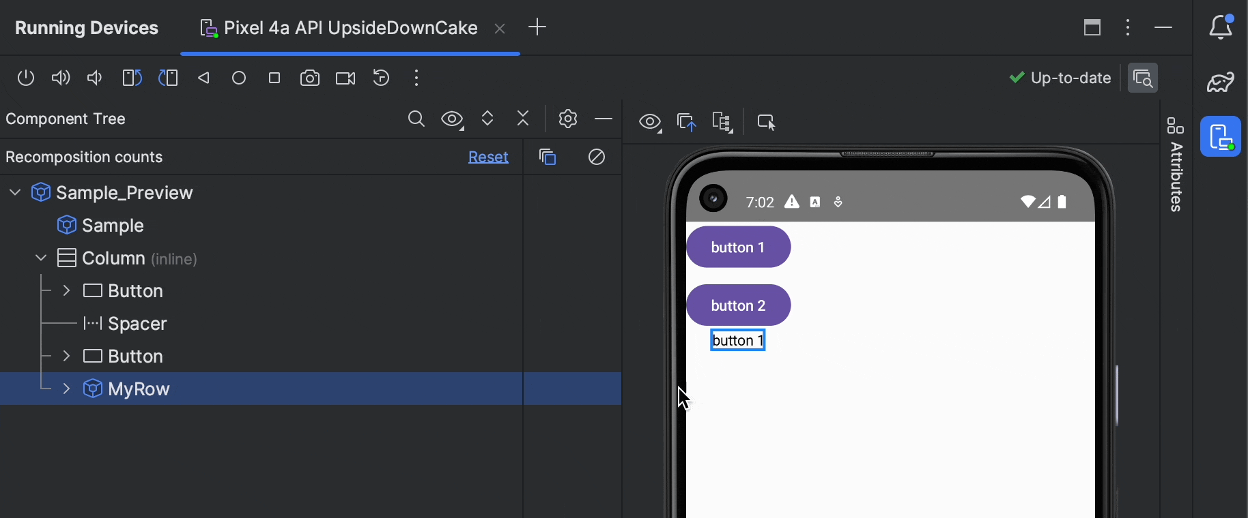The image size is (1248, 518).
Task: Raise emulator volume with volume up icon
Action: point(61,78)
